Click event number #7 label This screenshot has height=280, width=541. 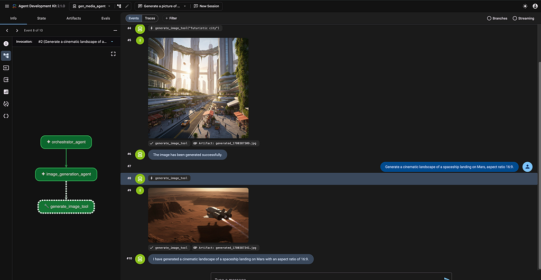point(129,166)
